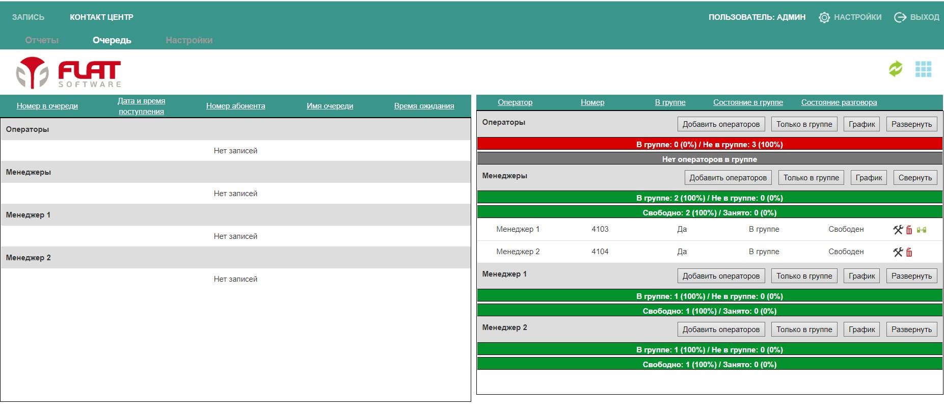The image size is (944, 411).
Task: Toggle 'Только в группе' for Менеджер 1 group
Action: click(x=804, y=276)
